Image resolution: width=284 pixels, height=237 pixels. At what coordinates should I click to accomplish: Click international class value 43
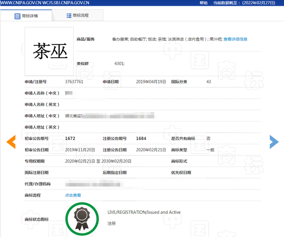(209, 82)
